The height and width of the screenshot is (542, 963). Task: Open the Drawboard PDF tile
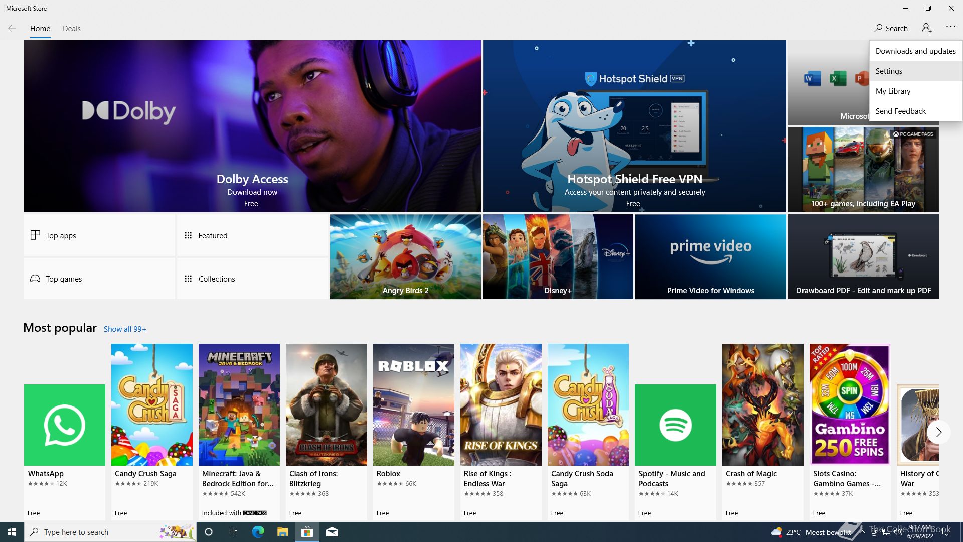863,257
